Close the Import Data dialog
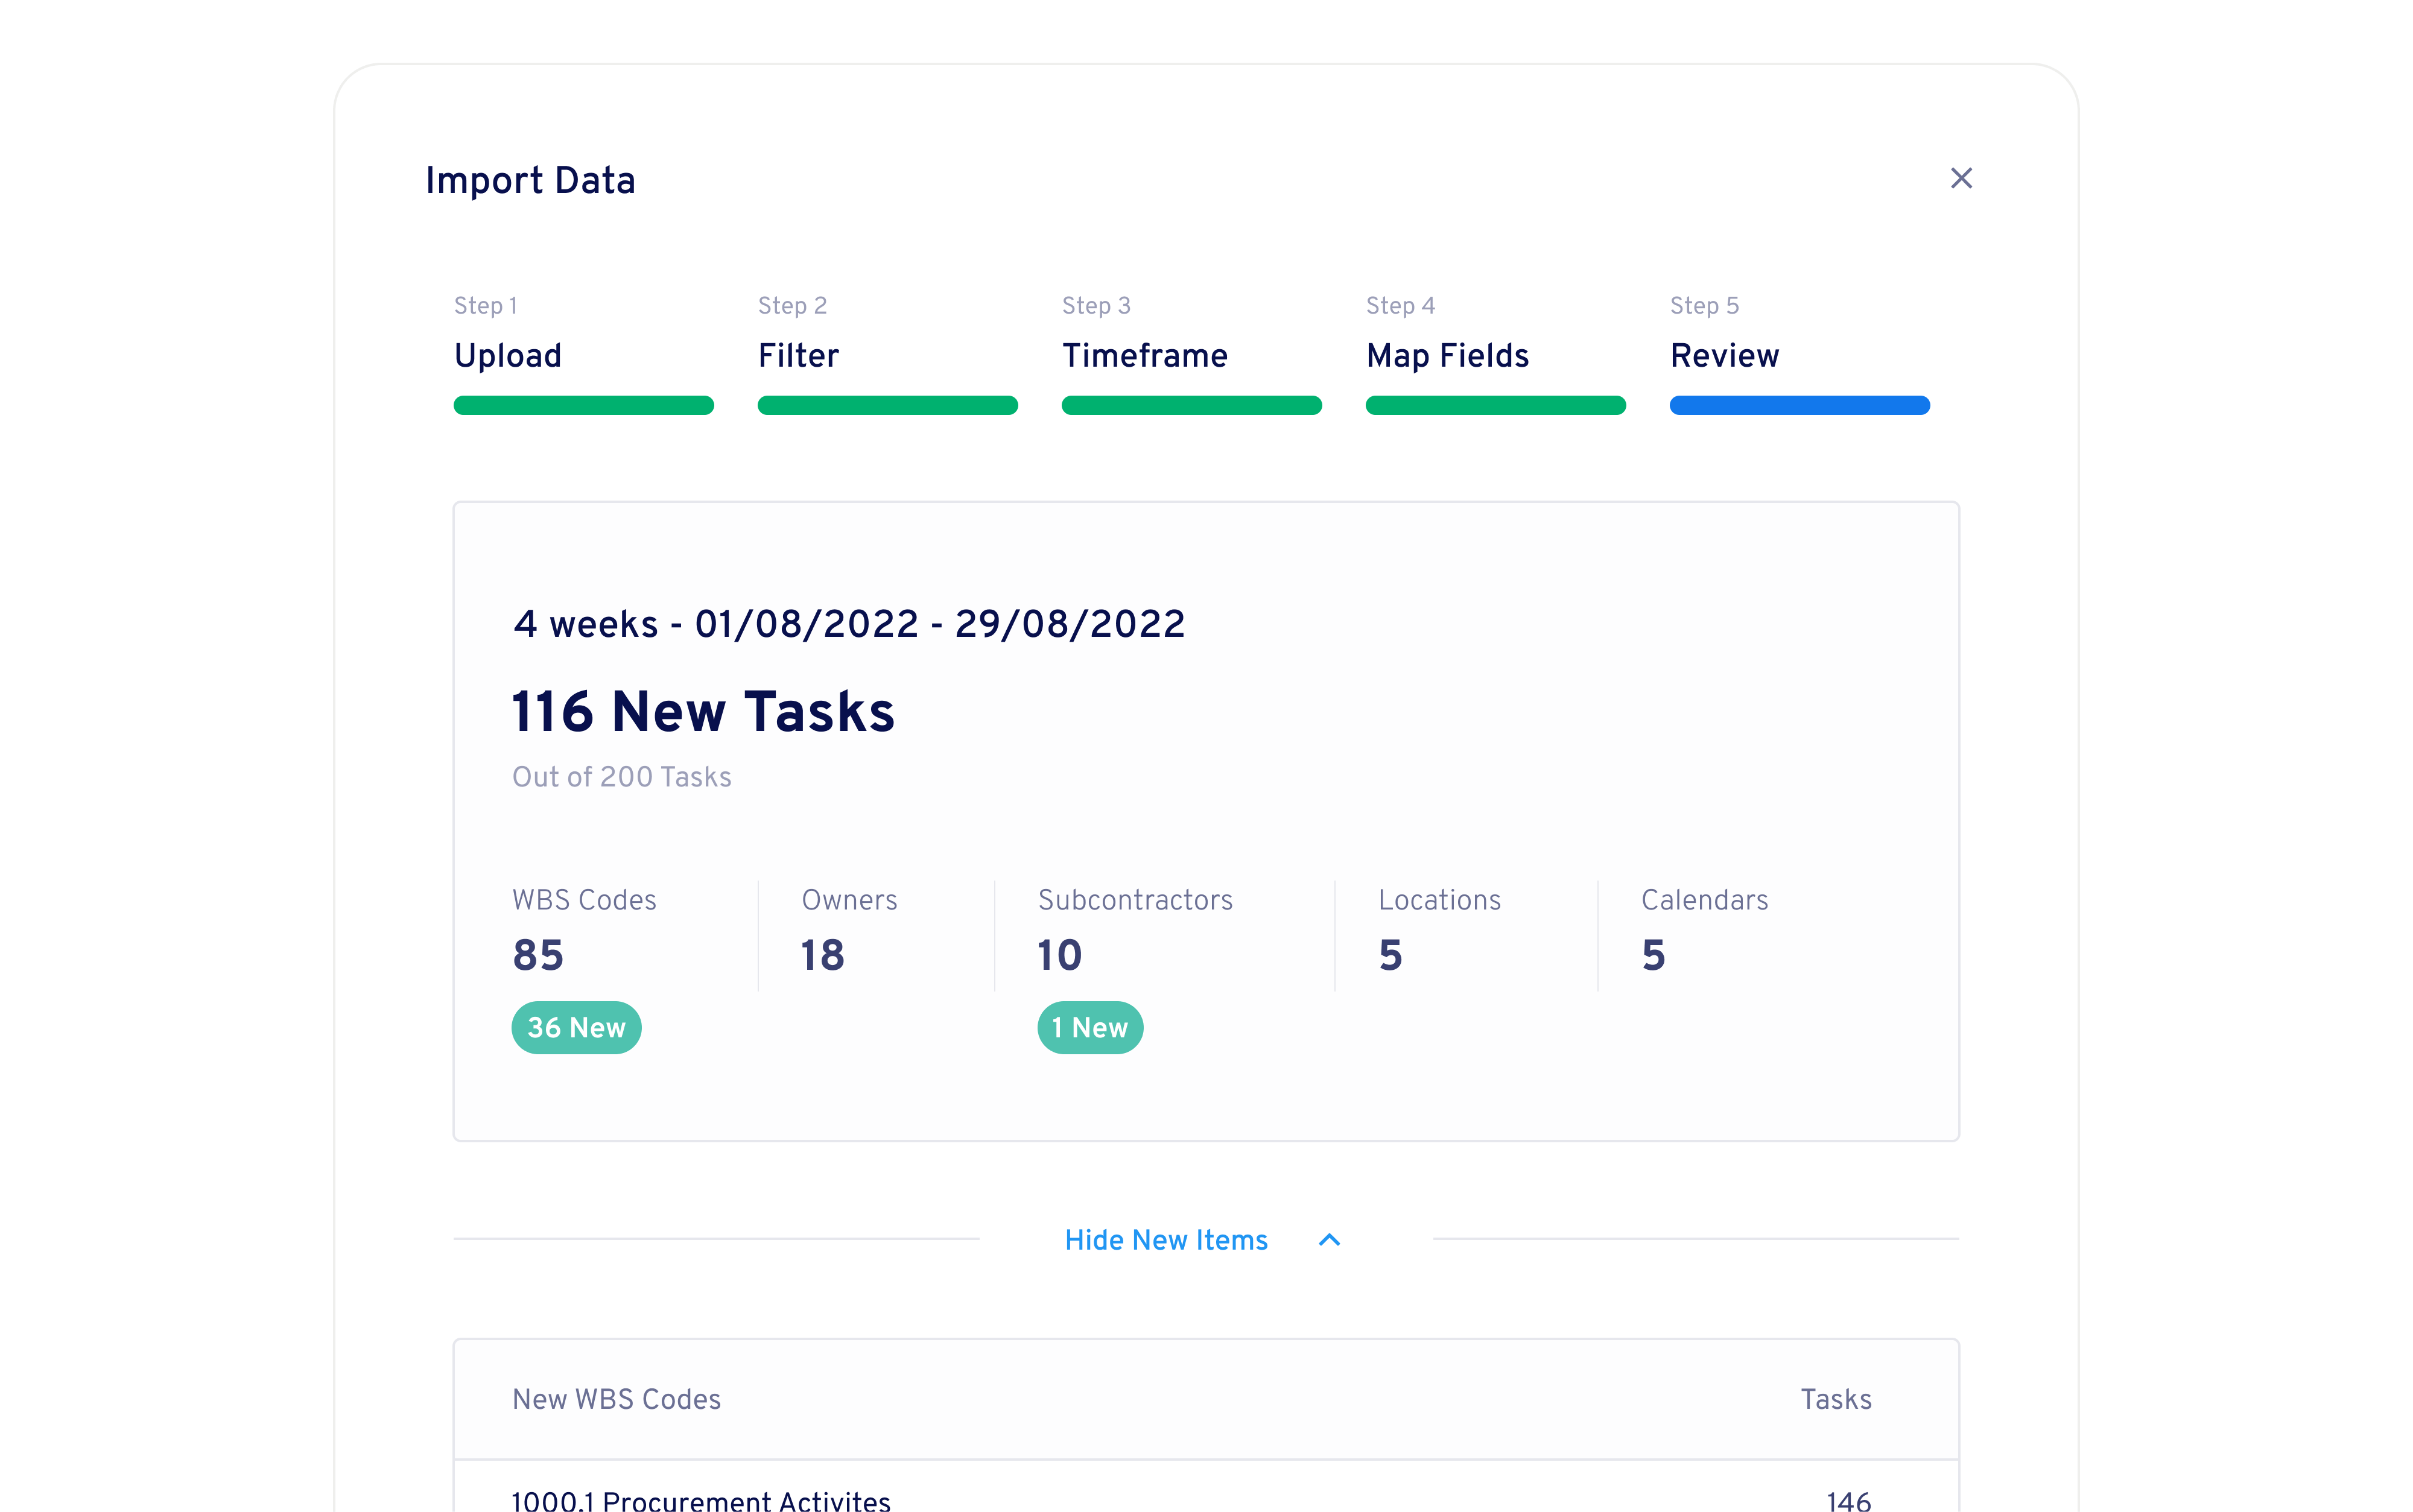The width and height of the screenshot is (2413, 1512). pyautogui.click(x=1961, y=178)
